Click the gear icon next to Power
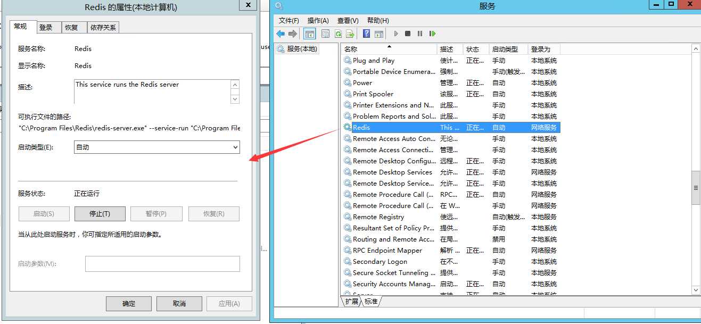701x324 pixels. (x=347, y=82)
